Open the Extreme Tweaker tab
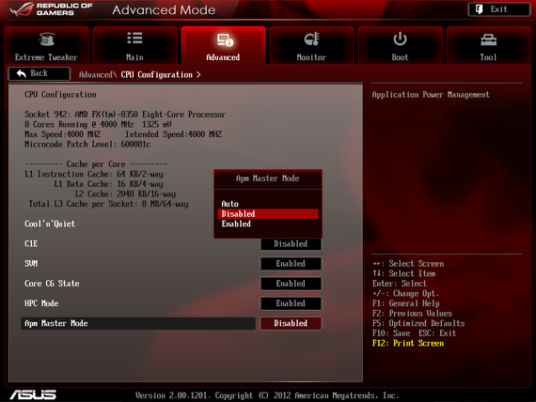This screenshot has height=402, width=536. click(x=46, y=45)
